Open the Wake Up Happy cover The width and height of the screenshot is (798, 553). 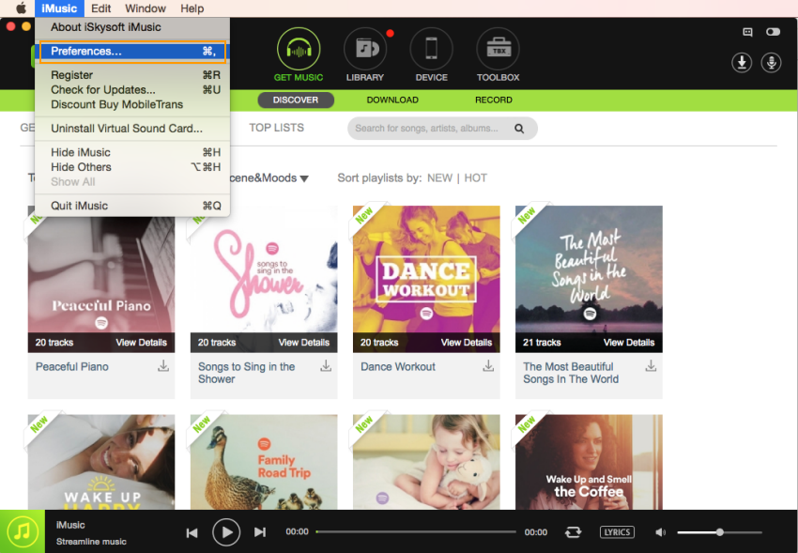coord(101,462)
